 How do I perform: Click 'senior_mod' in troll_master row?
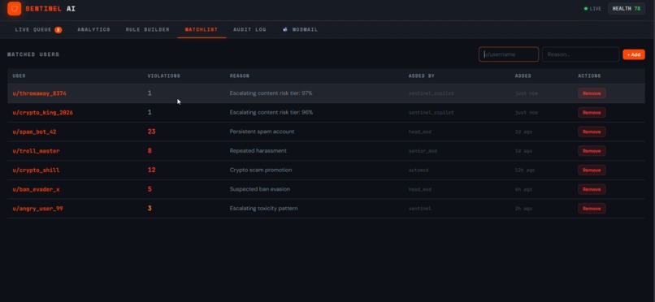tap(423, 151)
